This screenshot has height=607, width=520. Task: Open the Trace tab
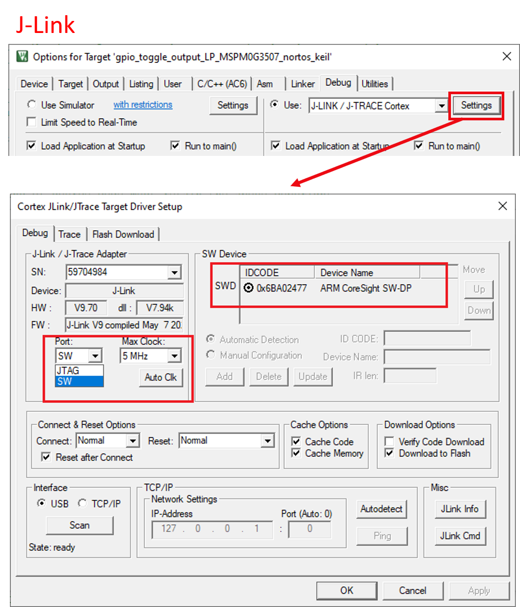69,234
